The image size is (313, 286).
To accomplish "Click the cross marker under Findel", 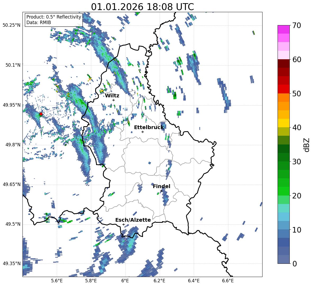I will click(x=161, y=191).
